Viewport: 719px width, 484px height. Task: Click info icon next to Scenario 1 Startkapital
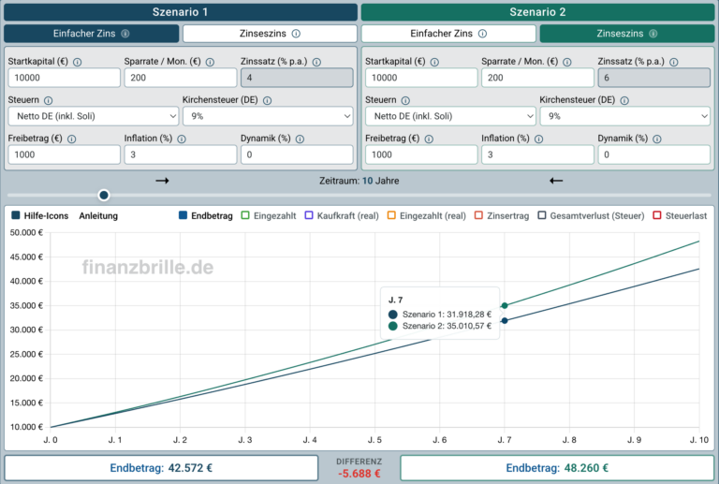pos(78,62)
